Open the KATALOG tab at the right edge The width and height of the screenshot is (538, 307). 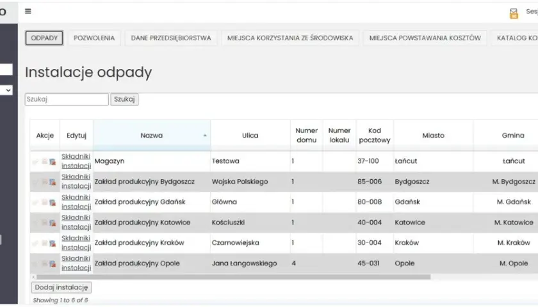pyautogui.click(x=515, y=38)
